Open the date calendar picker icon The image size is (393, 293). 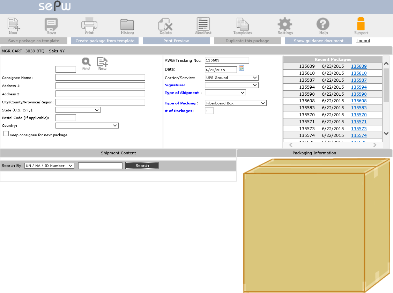pyautogui.click(x=242, y=68)
